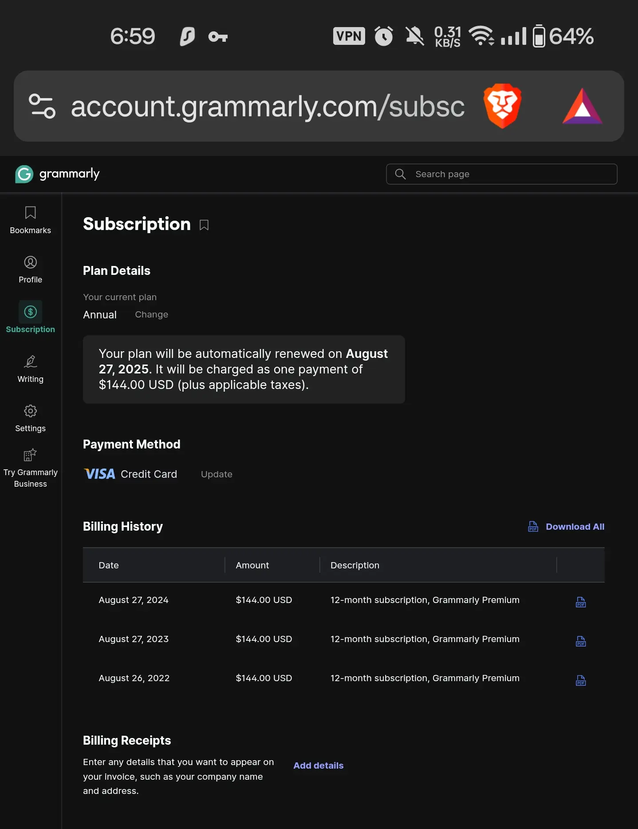Tap the Wi-Fi status icon
This screenshot has height=829, width=638.
click(x=481, y=36)
